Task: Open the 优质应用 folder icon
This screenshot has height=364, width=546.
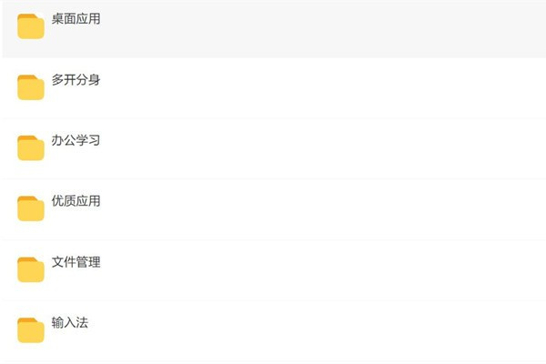Action: (x=31, y=208)
